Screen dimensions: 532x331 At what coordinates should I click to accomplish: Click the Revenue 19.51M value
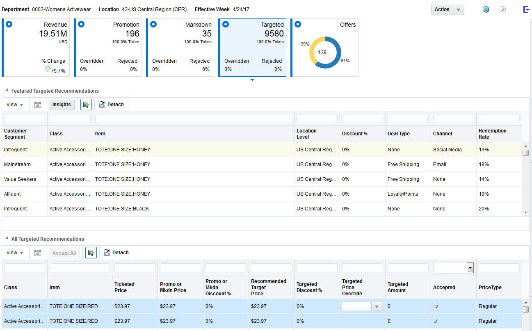[53, 34]
